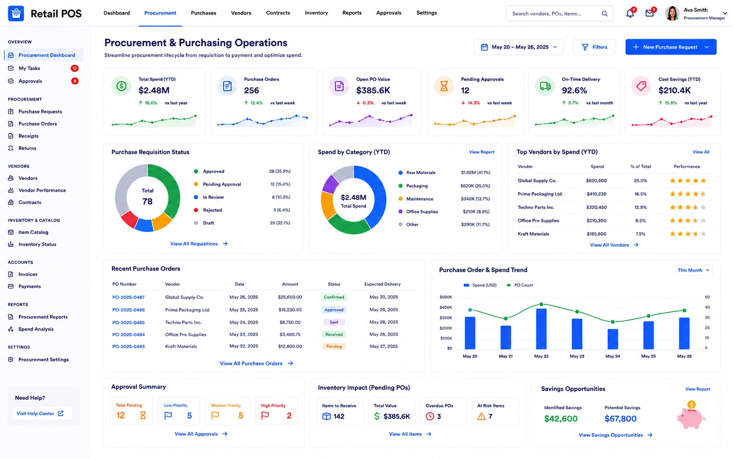Click the Cost Savings tag icon
The image size is (733, 458).
tap(641, 86)
